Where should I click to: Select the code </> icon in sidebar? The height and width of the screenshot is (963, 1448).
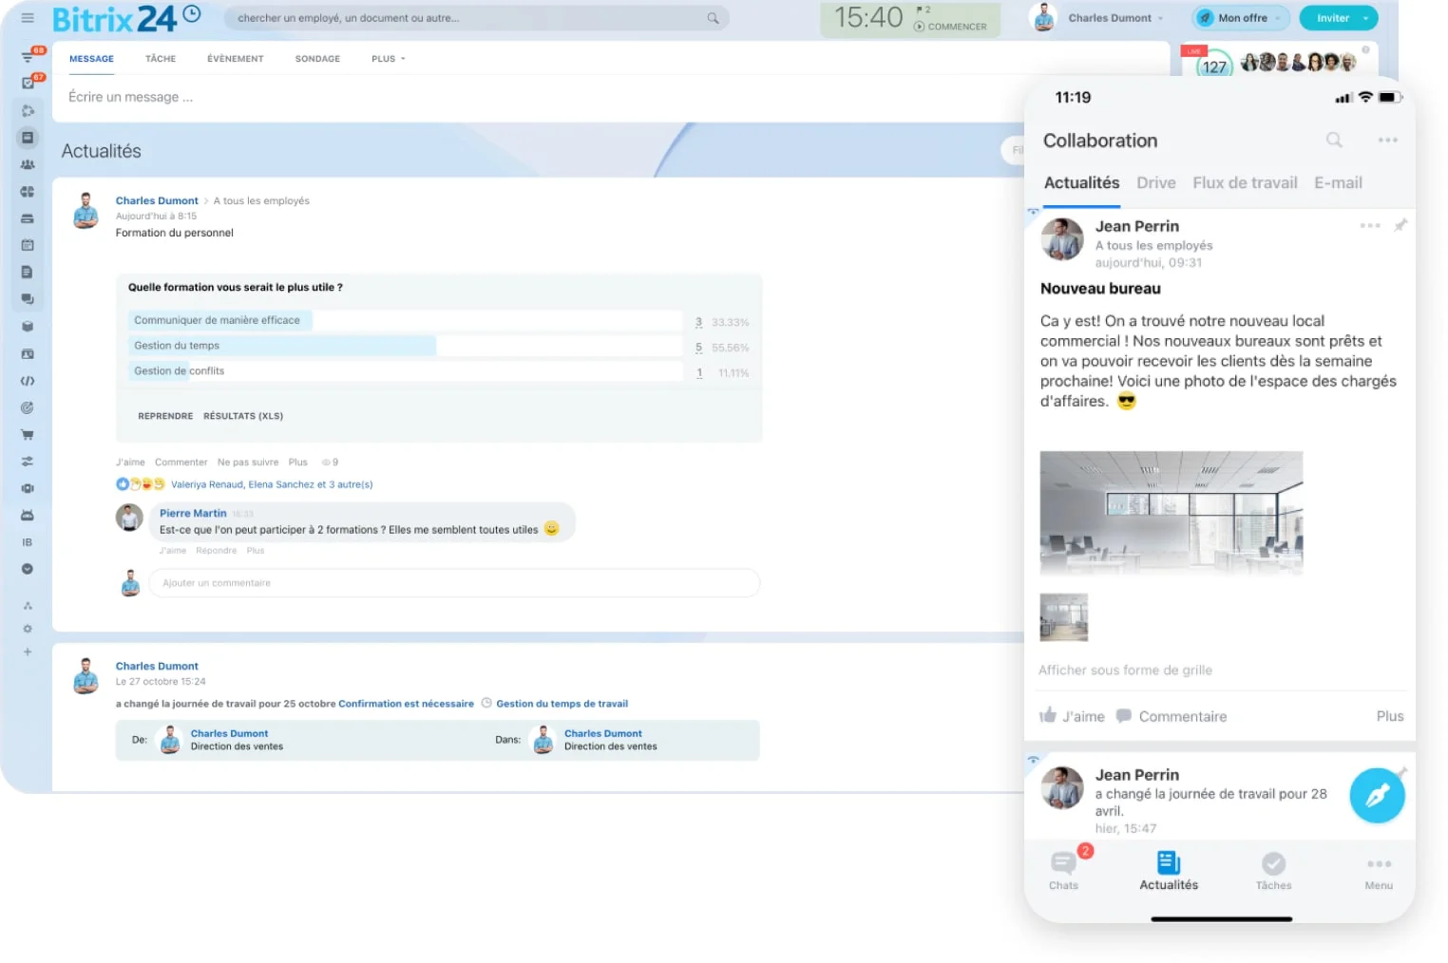tap(28, 381)
